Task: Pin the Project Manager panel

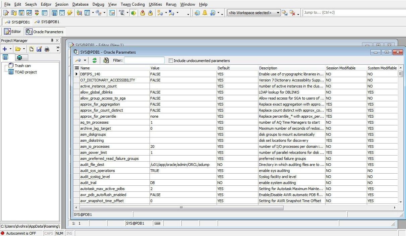Action: pyautogui.click(x=52, y=41)
